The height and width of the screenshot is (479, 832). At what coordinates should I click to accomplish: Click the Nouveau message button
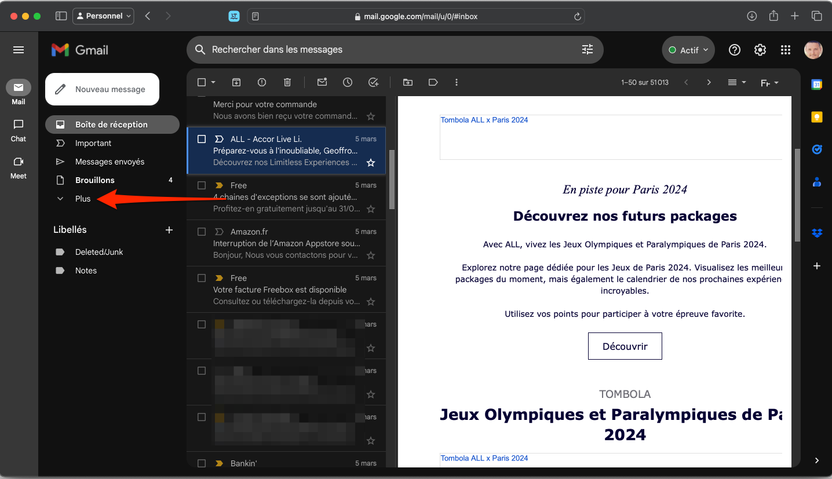(x=102, y=89)
